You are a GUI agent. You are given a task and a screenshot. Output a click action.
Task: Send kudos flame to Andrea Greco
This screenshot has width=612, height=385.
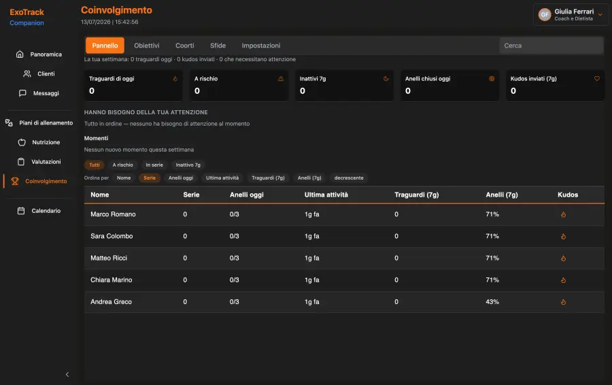click(x=563, y=302)
